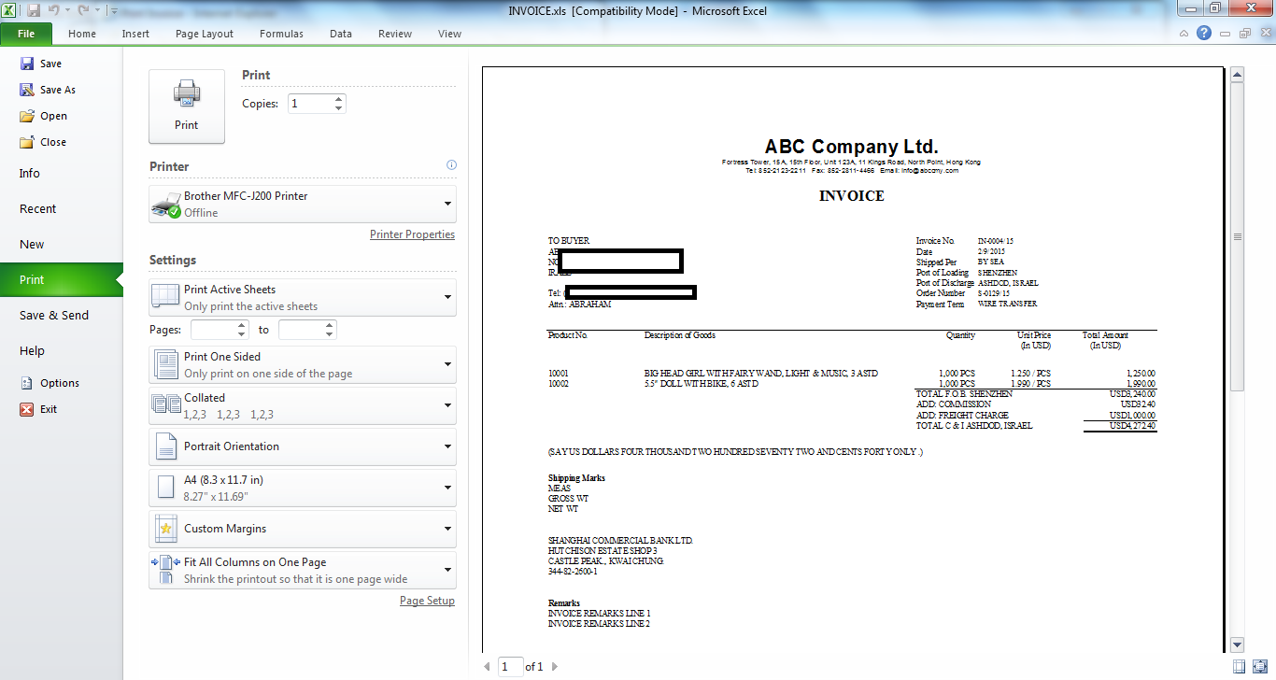The image size is (1276, 680).
Task: Minimize the ribbon with the caret icon
Action: coord(1184,34)
